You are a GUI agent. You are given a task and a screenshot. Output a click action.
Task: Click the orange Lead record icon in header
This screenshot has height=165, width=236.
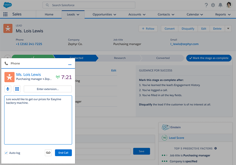[x=8, y=28]
